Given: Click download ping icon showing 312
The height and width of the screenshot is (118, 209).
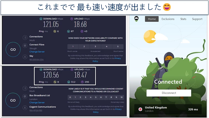Looking at the screenshot, I should 69,82.
